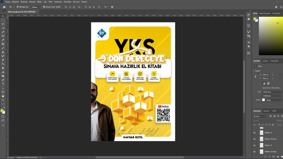Toggle type layer filter (T) icon
The width and height of the screenshot is (283, 159).
278,116
